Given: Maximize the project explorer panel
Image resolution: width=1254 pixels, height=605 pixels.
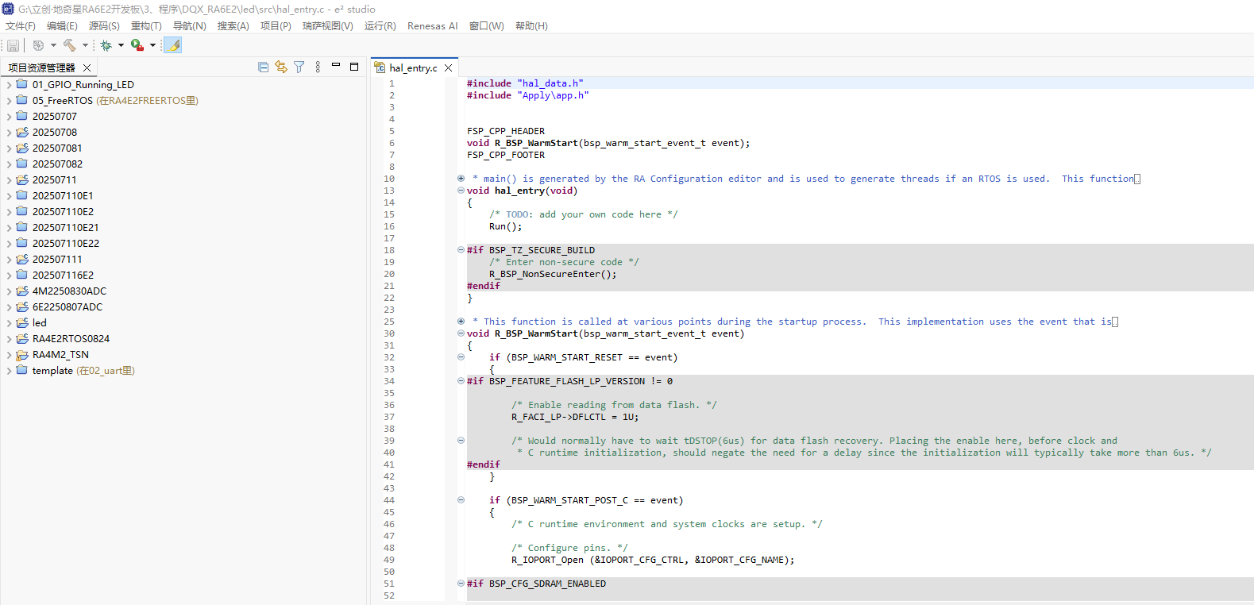Looking at the screenshot, I should click(354, 67).
